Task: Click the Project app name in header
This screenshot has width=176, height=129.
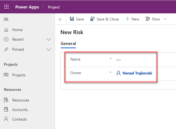Action: pos(54,7)
